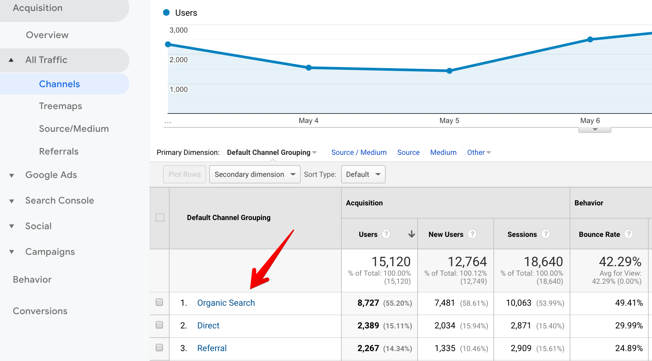Open the Direct channel link
The image size is (652, 361).
(208, 325)
